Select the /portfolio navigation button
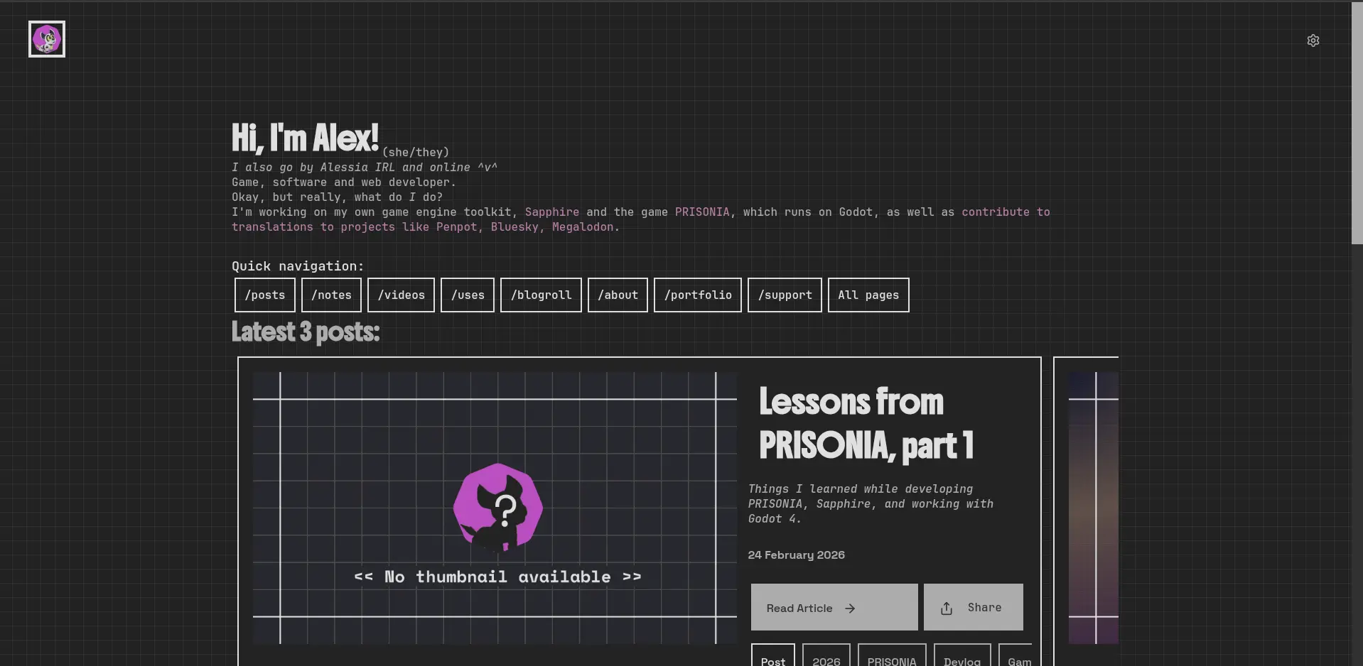1363x666 pixels. (697, 295)
